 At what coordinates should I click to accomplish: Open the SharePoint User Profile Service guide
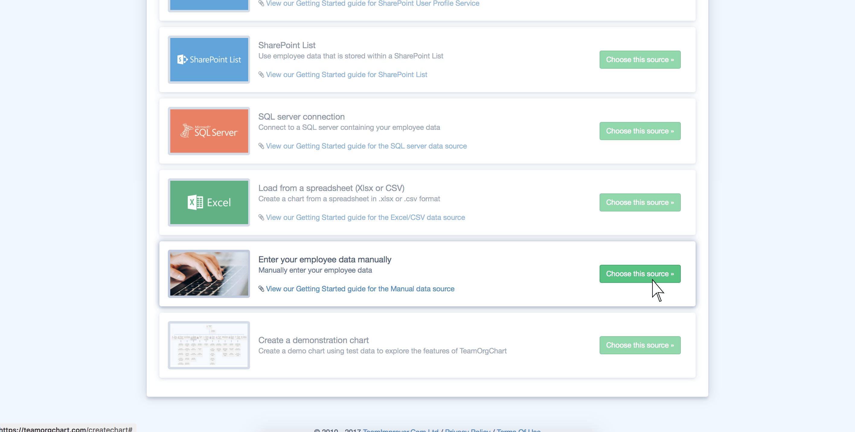point(373,3)
